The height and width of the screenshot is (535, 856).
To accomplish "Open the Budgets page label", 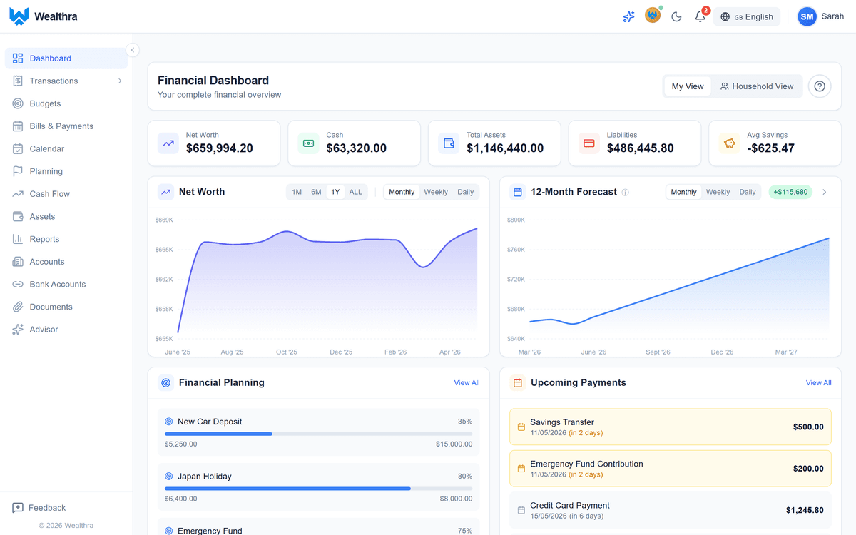I will click(x=45, y=103).
